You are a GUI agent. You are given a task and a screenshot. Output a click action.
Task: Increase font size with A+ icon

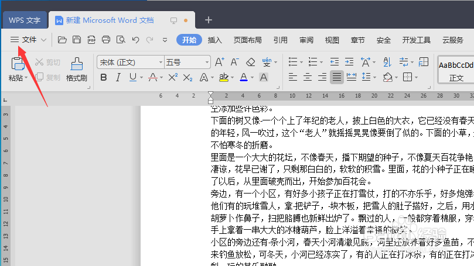click(220, 62)
